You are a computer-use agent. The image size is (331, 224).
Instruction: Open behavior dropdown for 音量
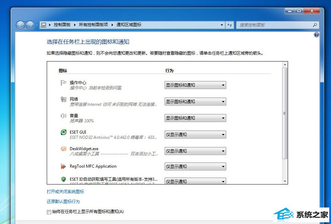195,118
